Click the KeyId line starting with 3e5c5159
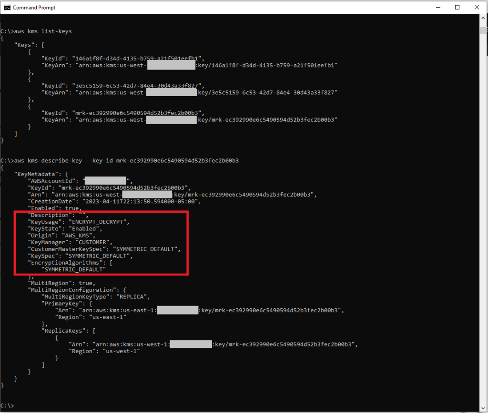 (123, 86)
